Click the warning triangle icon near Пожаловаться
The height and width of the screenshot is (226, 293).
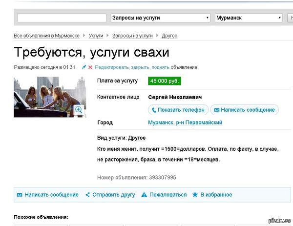(x=144, y=195)
